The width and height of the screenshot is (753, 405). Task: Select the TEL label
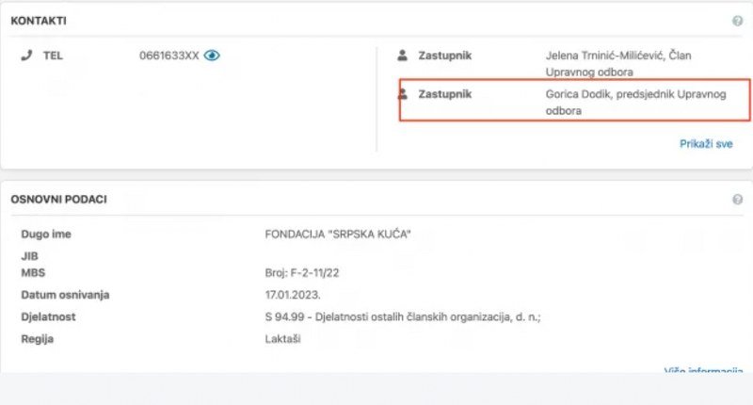[53, 56]
